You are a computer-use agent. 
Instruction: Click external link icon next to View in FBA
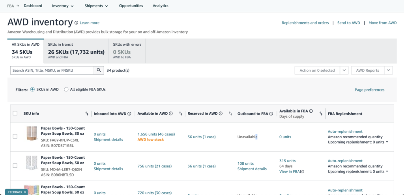click(x=302, y=172)
